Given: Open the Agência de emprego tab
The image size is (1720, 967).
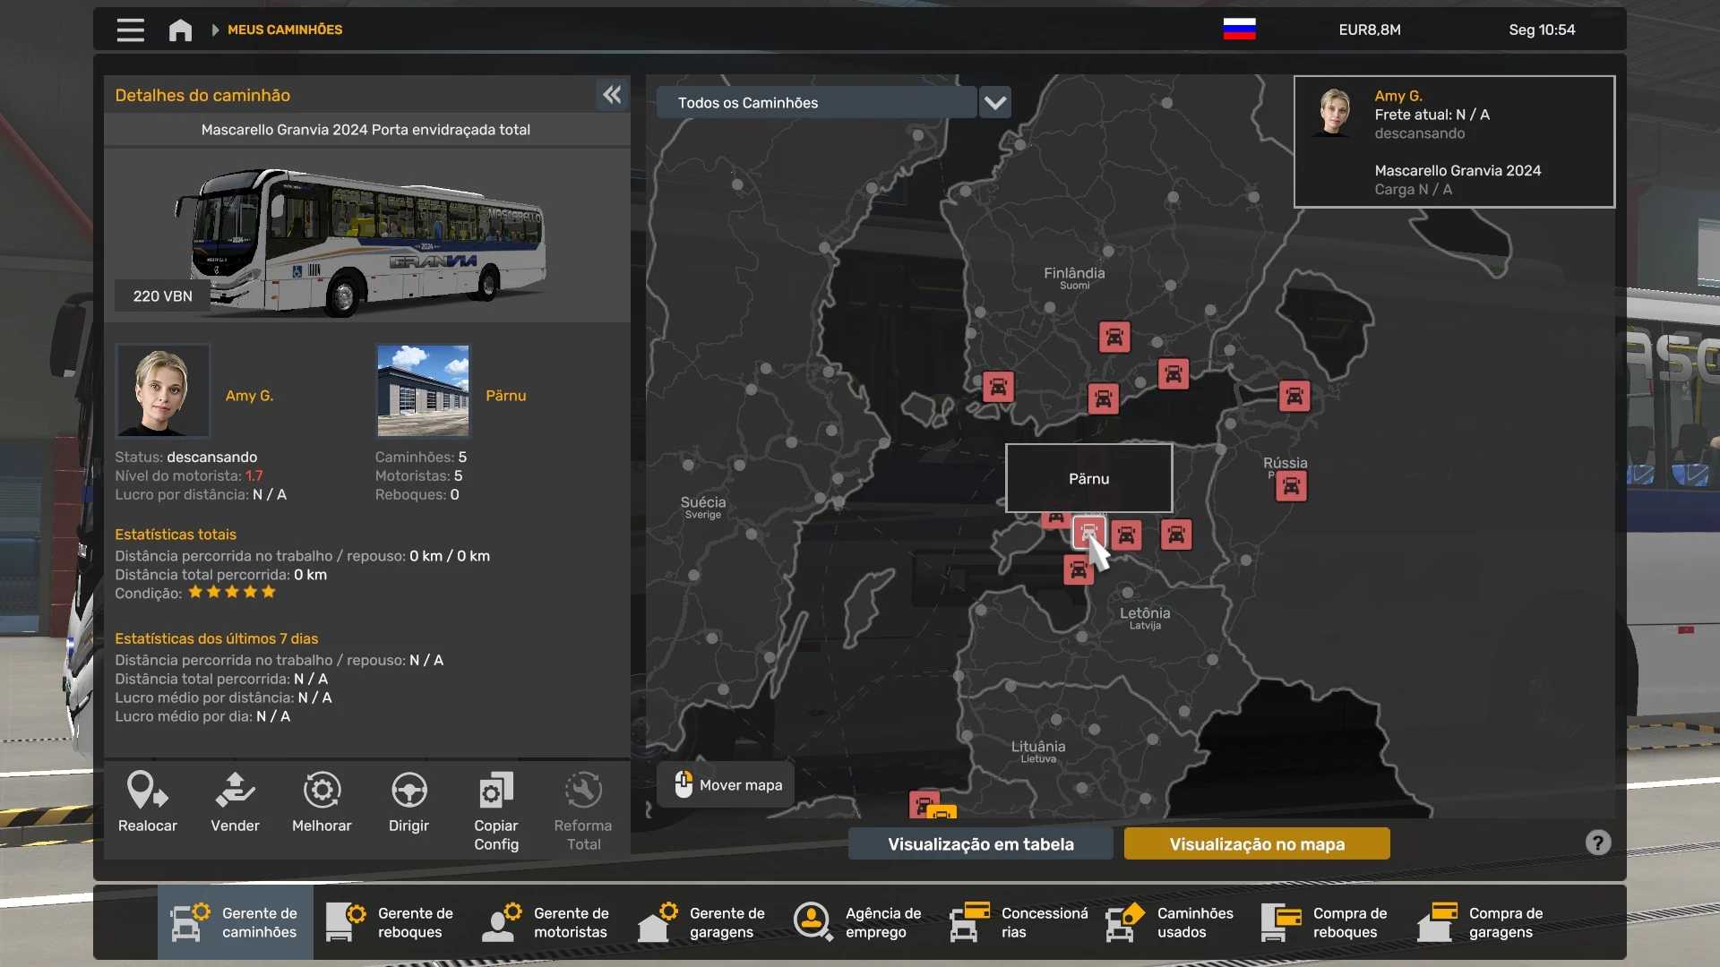Looking at the screenshot, I should tap(858, 922).
